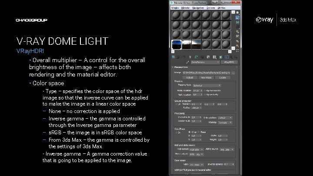This screenshot has height=176, width=313.
Task: Select the Crop radio button
Action: click(x=189, y=132)
